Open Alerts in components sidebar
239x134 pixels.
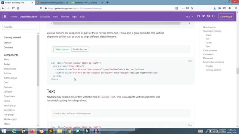(7, 60)
